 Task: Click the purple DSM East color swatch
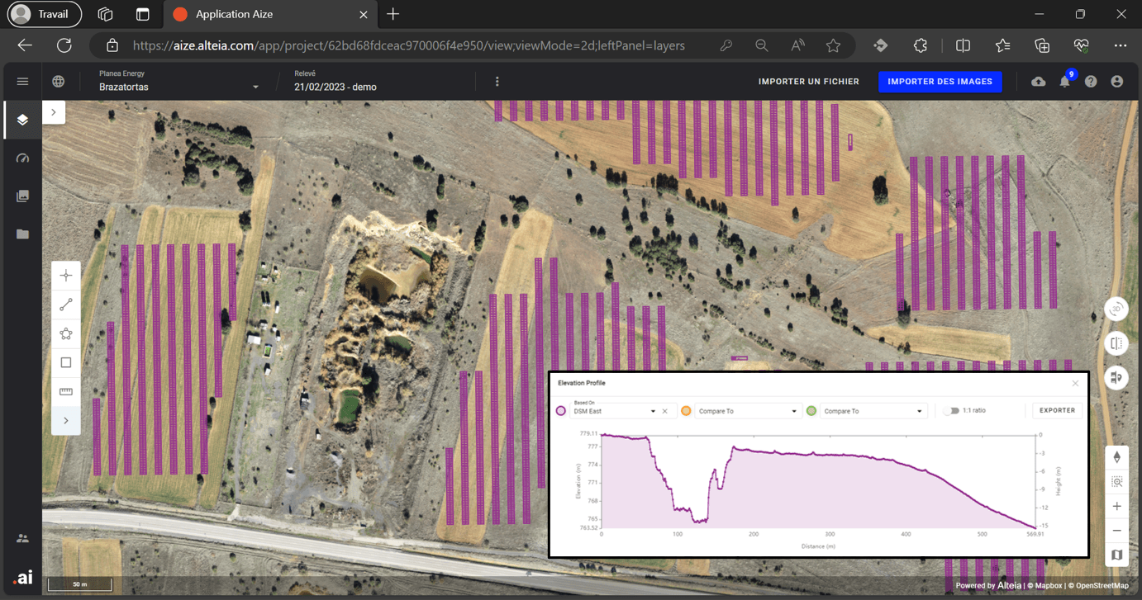point(561,411)
